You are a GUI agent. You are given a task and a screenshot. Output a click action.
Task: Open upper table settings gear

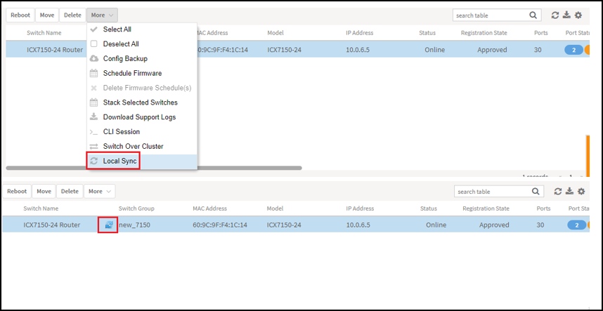tap(578, 15)
